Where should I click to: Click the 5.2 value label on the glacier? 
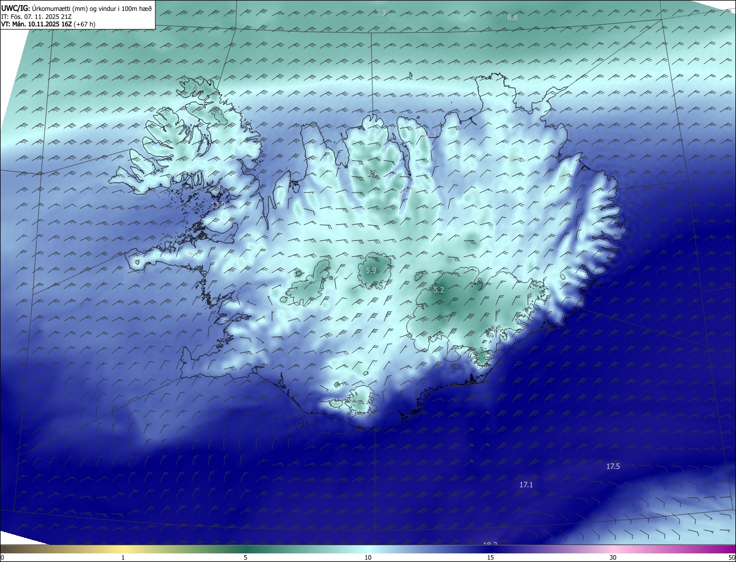439,290
